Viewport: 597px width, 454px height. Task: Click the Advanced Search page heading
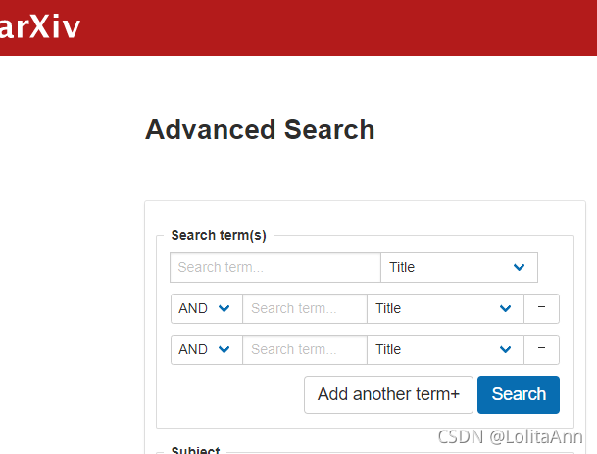point(260,129)
